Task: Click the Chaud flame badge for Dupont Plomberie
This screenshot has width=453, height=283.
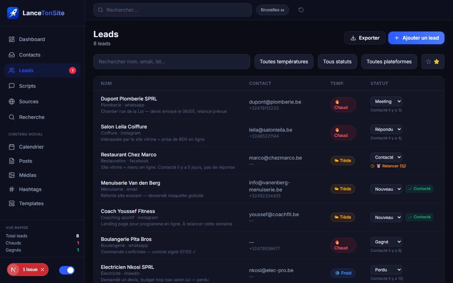Action: point(343,105)
